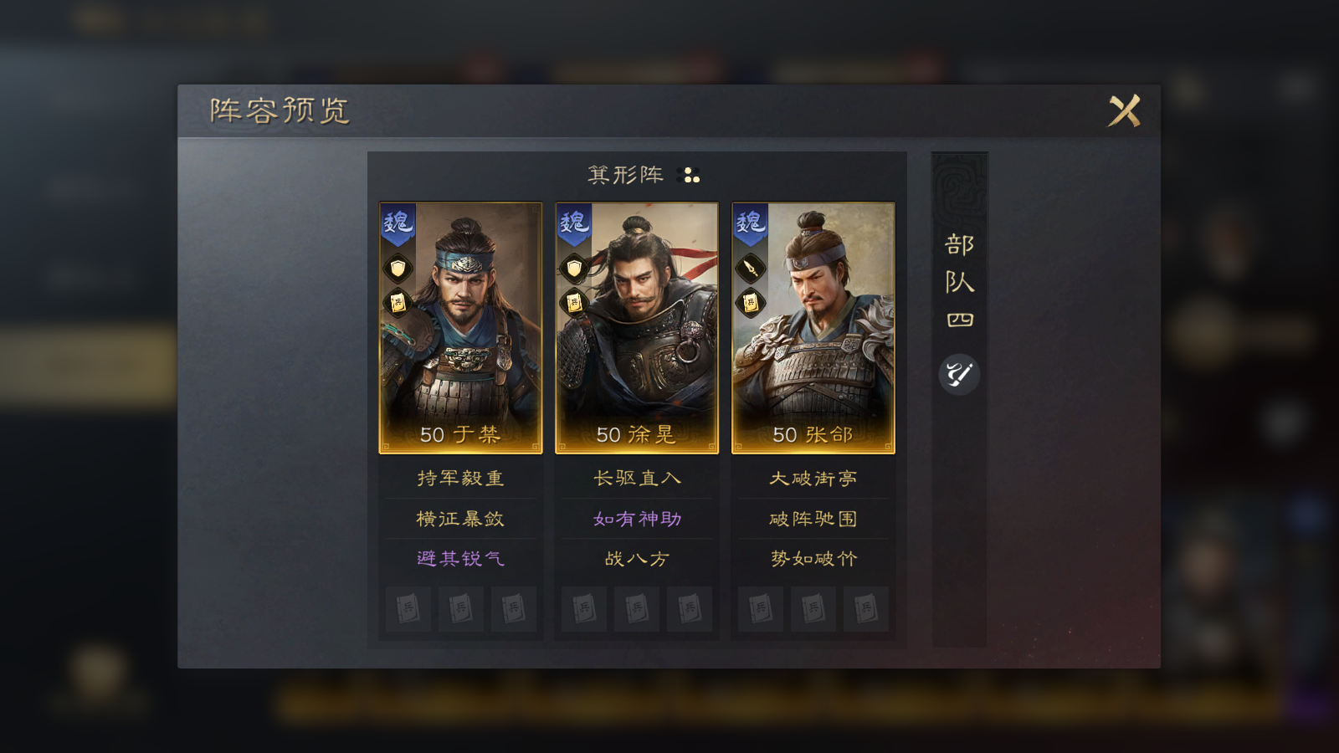This screenshot has height=753, width=1339.
Task: Click the edit brush icon under 部队四
Action: click(959, 374)
